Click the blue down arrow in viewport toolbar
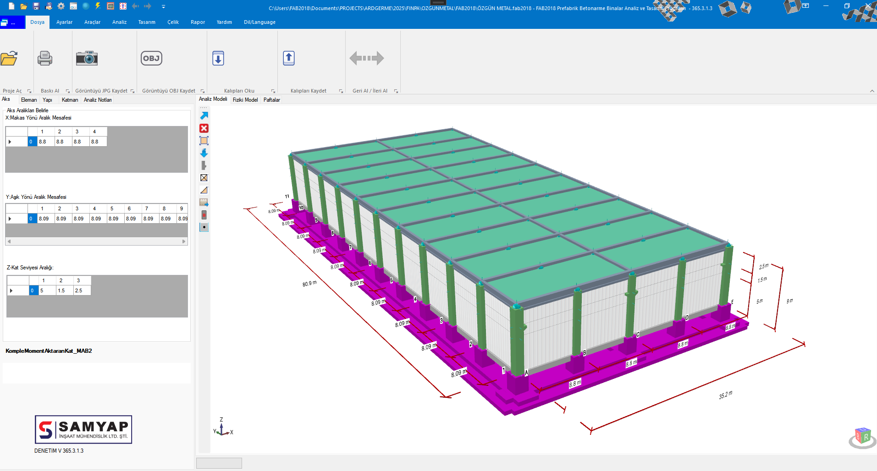The image size is (877, 471). coord(204,153)
